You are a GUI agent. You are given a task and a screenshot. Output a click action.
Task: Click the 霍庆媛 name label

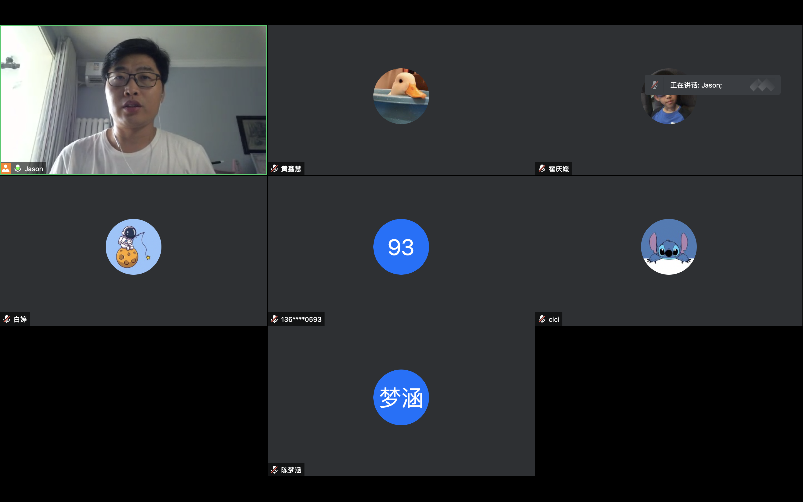pos(559,169)
